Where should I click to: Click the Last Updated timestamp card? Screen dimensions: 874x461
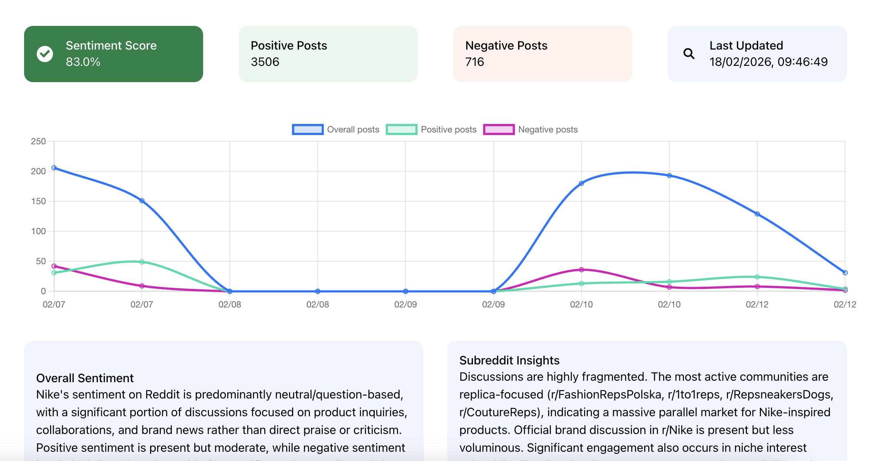(x=757, y=54)
